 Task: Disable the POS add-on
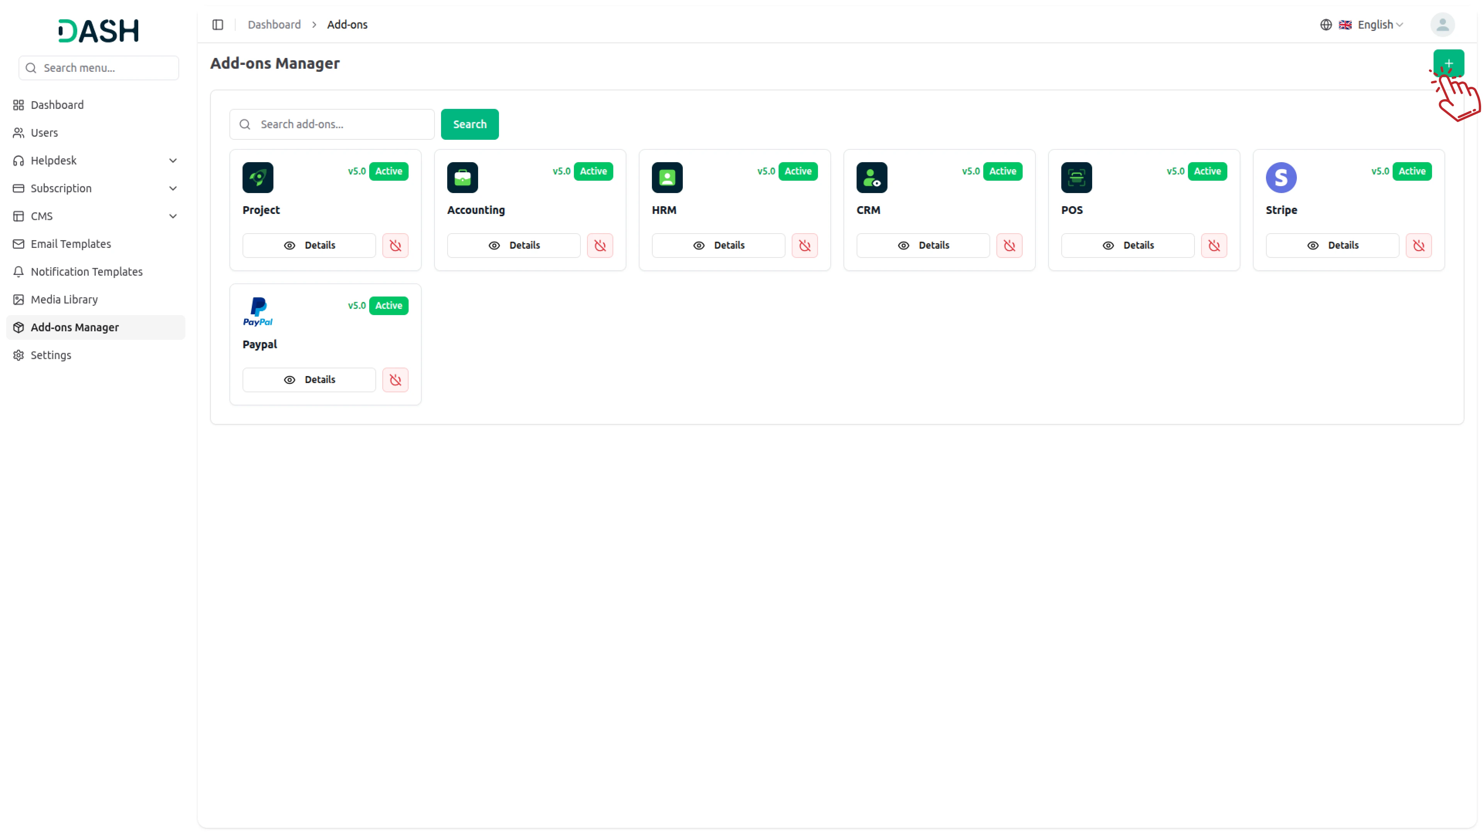click(x=1213, y=245)
